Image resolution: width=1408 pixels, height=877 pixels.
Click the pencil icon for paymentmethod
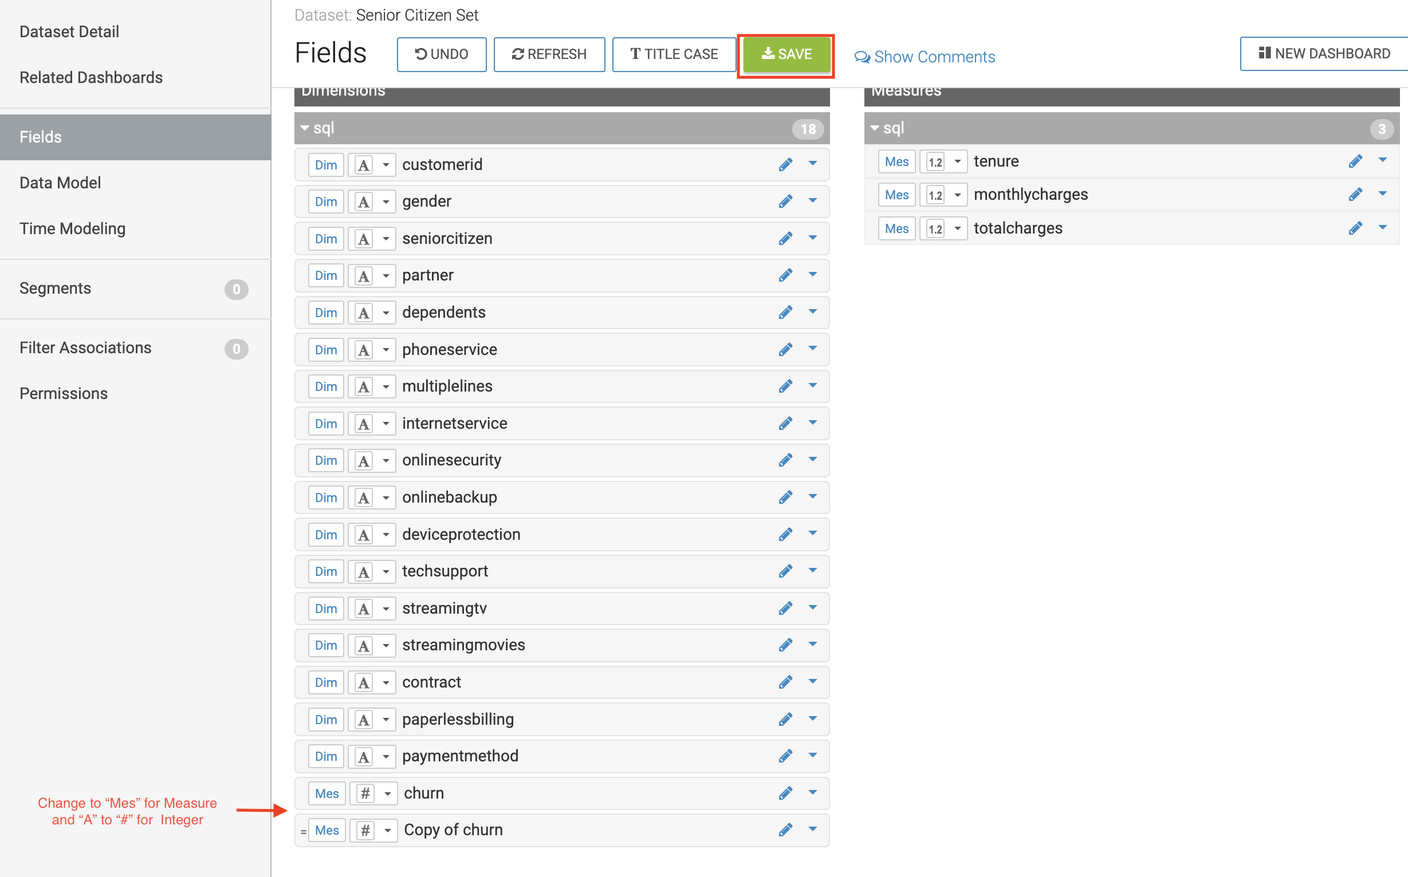[x=785, y=756]
